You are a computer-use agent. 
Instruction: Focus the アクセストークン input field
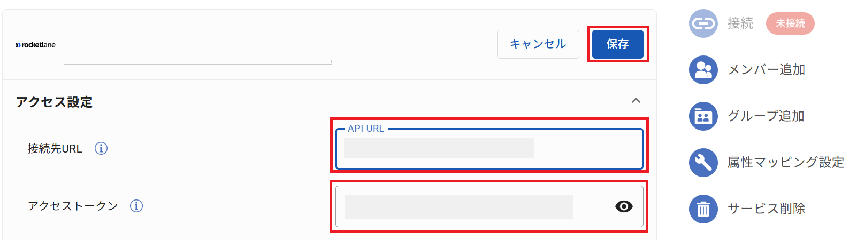click(x=489, y=206)
